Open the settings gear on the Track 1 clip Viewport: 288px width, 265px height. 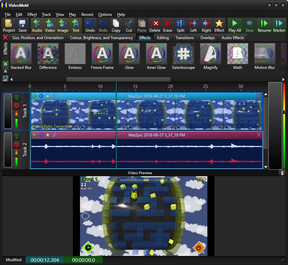click(x=41, y=96)
